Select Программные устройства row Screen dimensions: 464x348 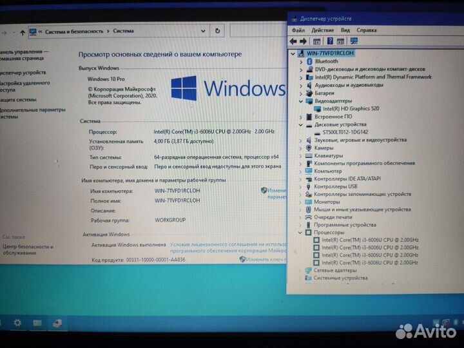click(x=345, y=225)
